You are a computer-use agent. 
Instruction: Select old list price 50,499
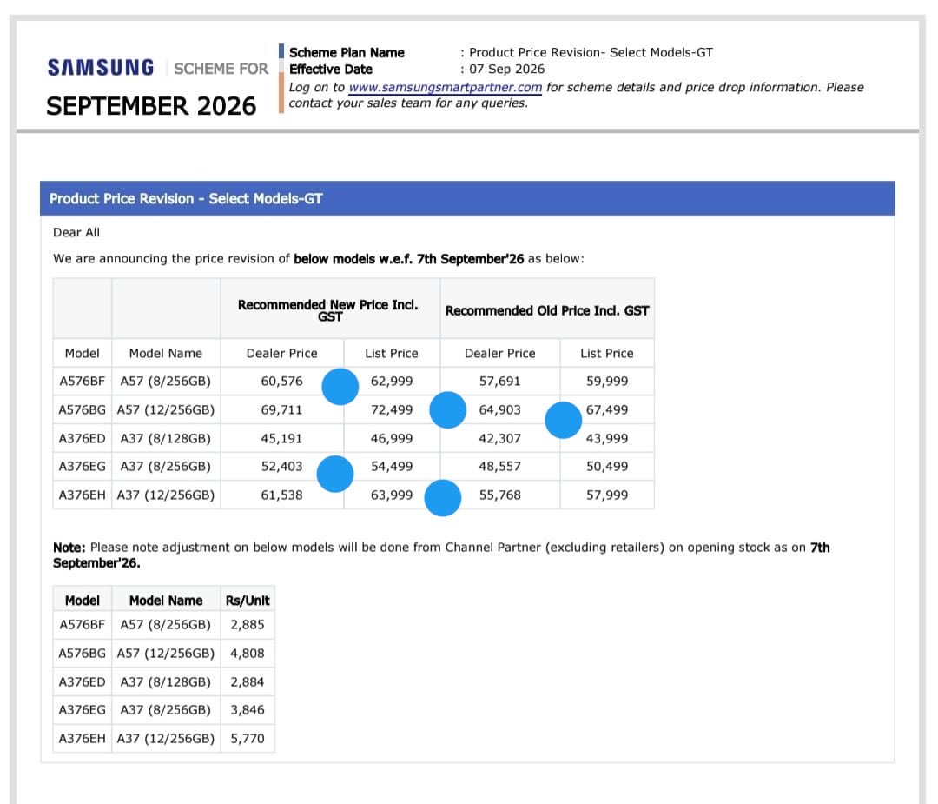[x=606, y=467]
